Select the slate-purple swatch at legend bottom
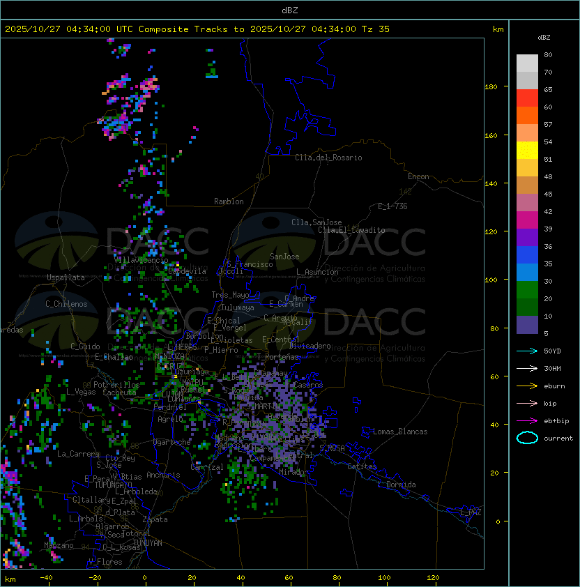This screenshot has height=587, width=580. [527, 325]
